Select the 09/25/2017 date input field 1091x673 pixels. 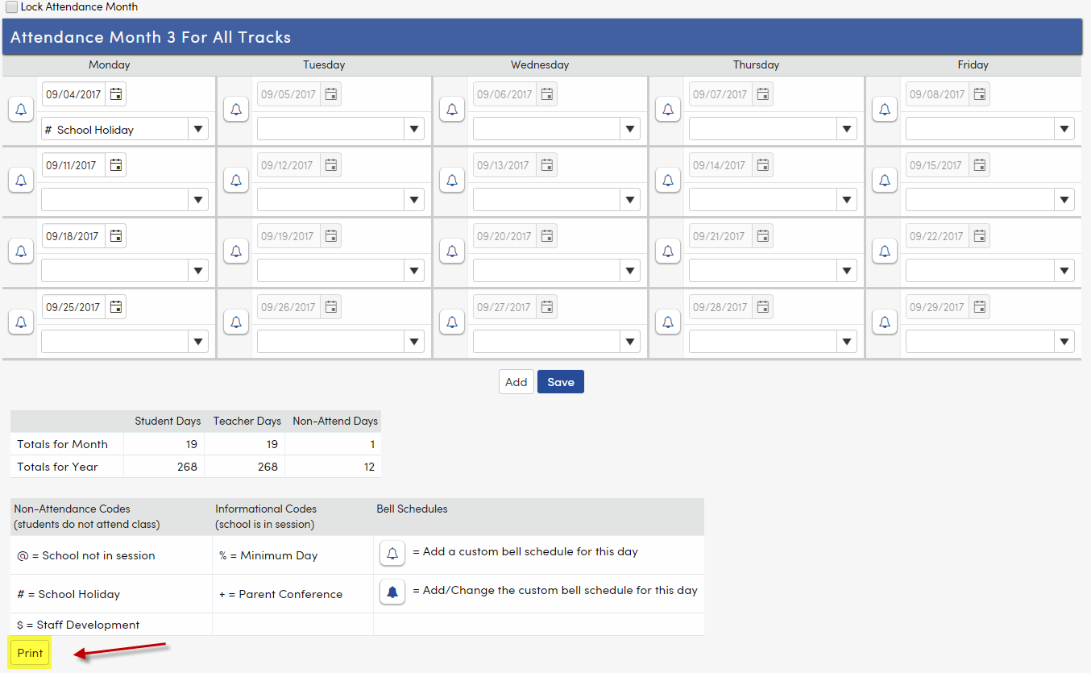[x=73, y=306]
